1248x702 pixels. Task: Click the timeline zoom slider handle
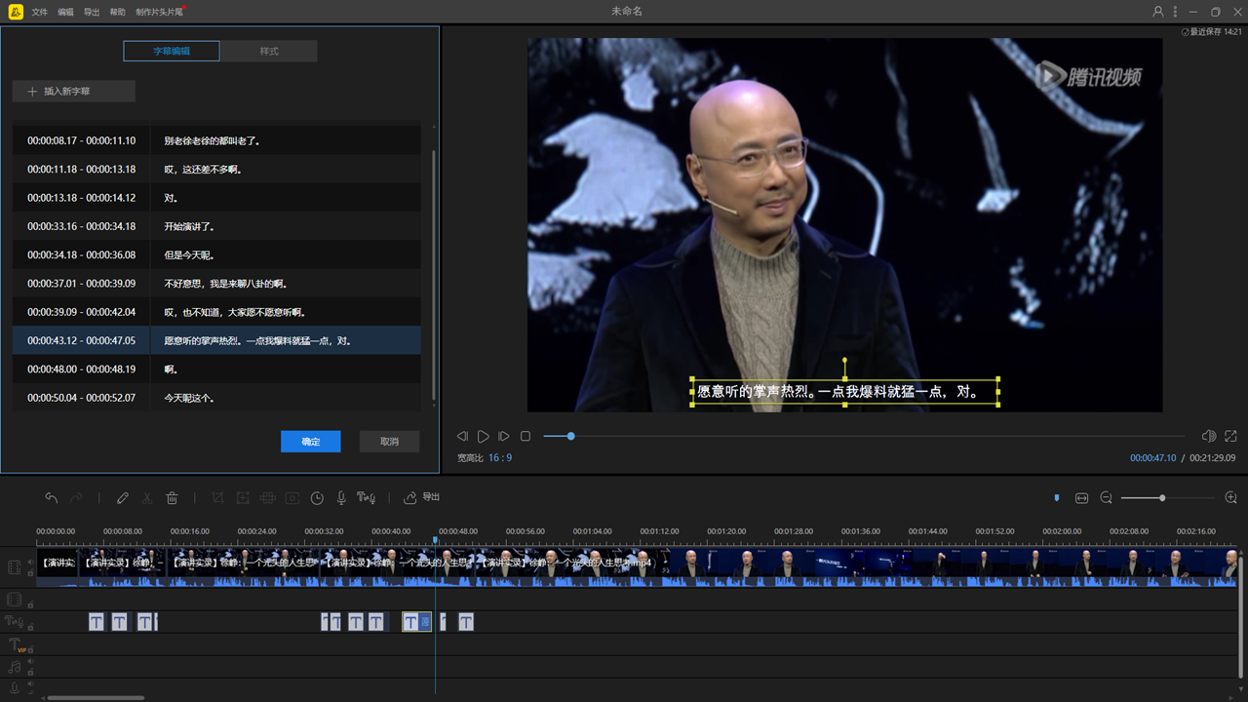[x=1162, y=498]
